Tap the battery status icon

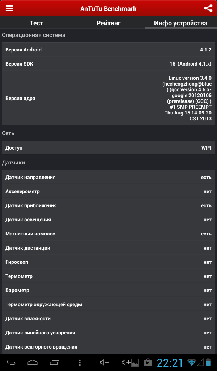[208, 362]
